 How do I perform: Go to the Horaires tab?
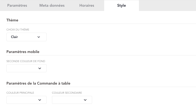point(87,5)
